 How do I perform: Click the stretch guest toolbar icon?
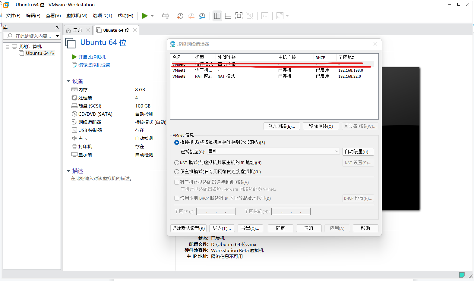280,16
